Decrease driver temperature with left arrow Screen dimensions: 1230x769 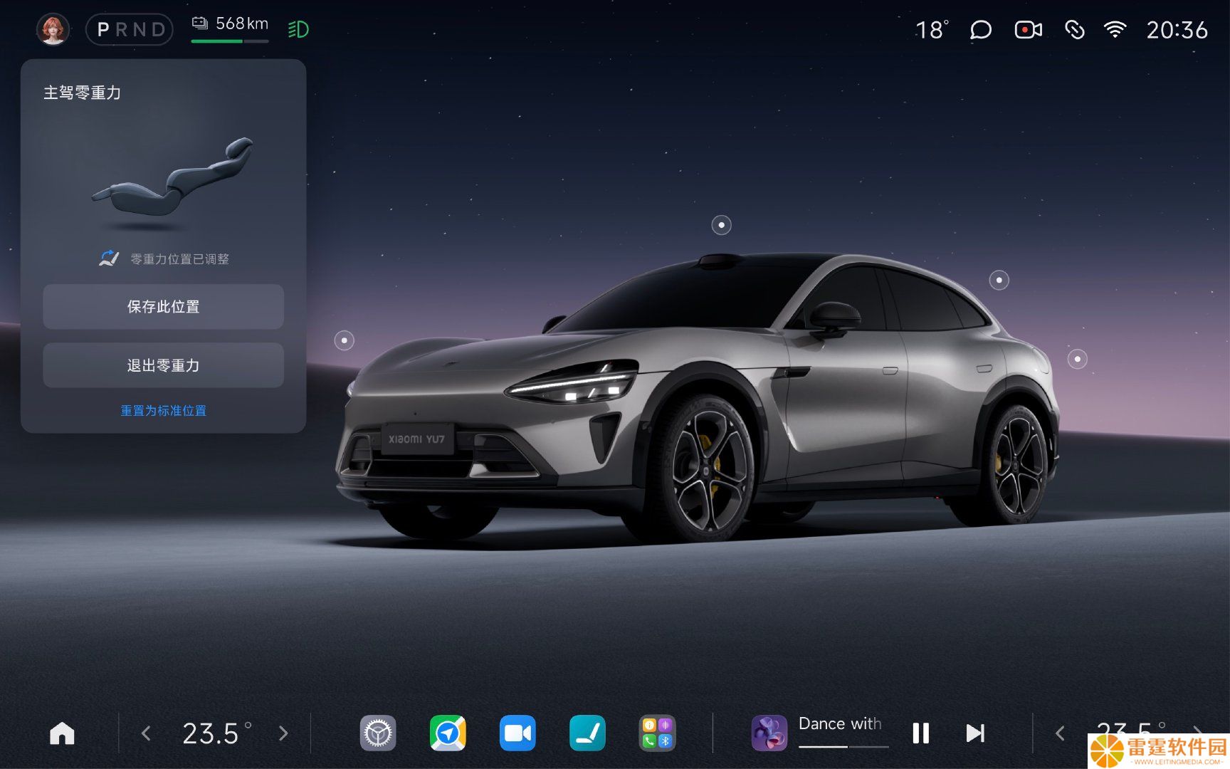(x=146, y=733)
